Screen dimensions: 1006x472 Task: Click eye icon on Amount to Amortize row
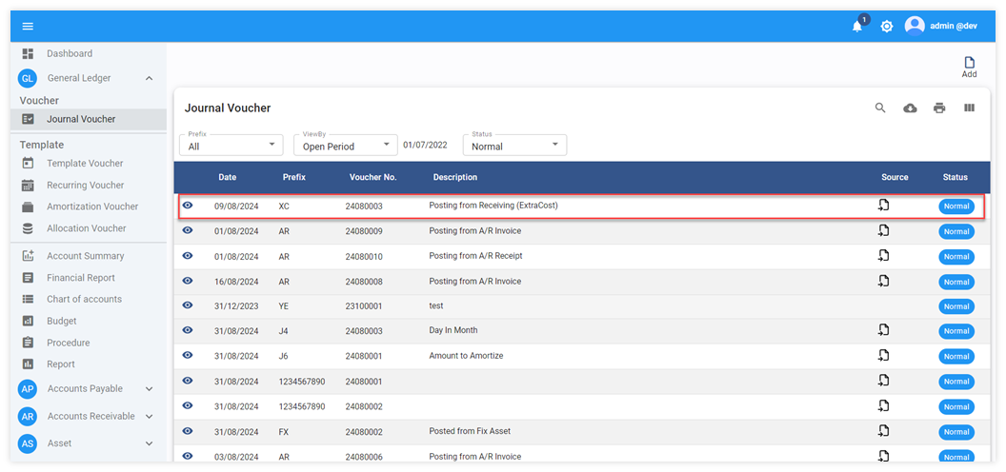188,355
